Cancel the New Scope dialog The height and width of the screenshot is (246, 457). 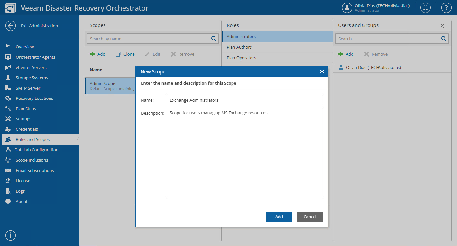pyautogui.click(x=310, y=217)
